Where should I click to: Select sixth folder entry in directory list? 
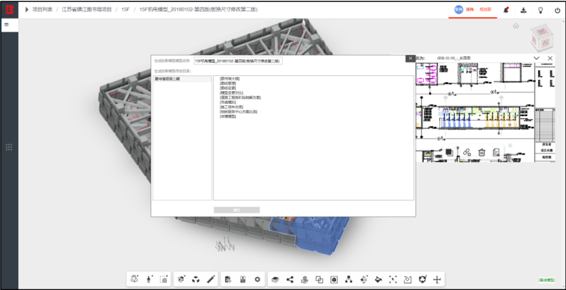[228, 102]
